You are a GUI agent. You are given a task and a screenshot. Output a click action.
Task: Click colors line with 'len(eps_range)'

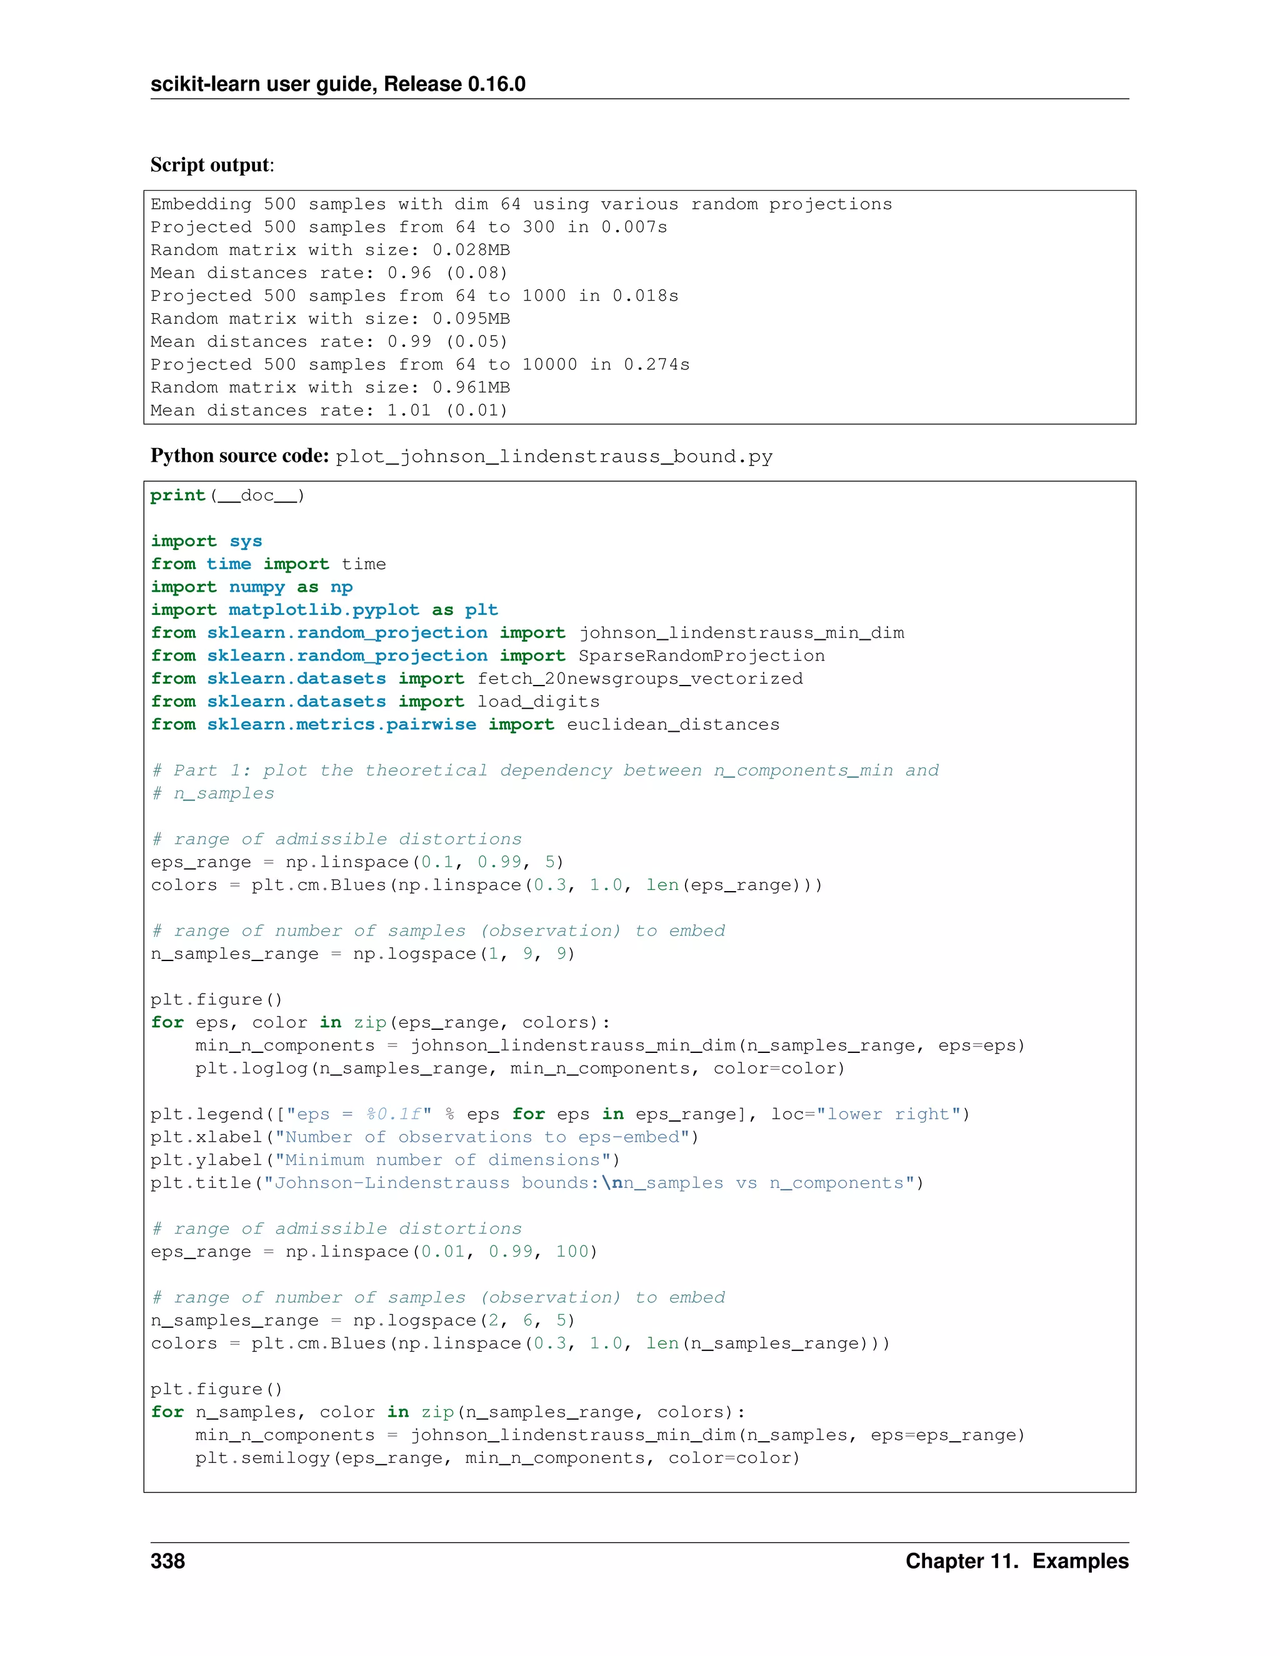coord(486,885)
